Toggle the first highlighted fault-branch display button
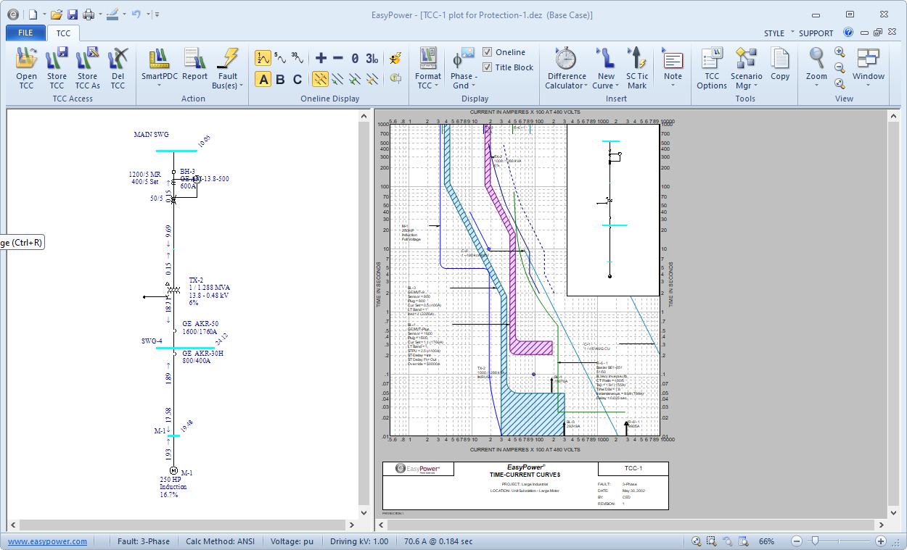 [x=321, y=79]
